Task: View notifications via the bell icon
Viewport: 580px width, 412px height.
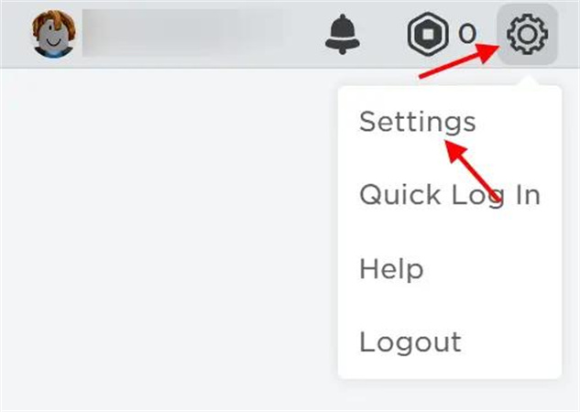Action: tap(342, 35)
